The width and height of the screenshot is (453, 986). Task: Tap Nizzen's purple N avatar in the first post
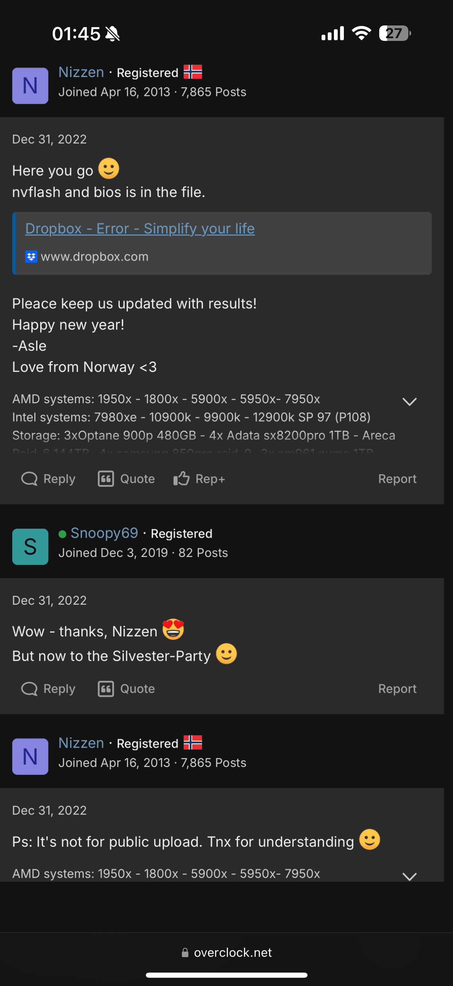(30, 86)
